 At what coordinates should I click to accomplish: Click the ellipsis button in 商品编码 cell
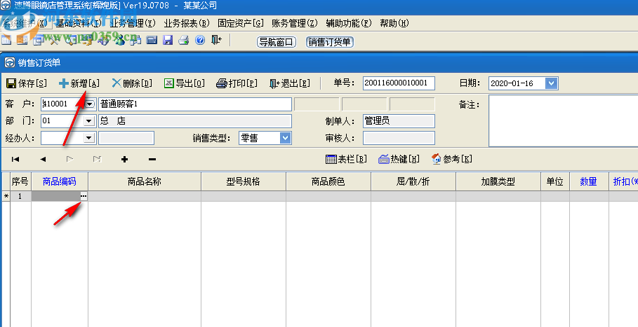coord(84,196)
